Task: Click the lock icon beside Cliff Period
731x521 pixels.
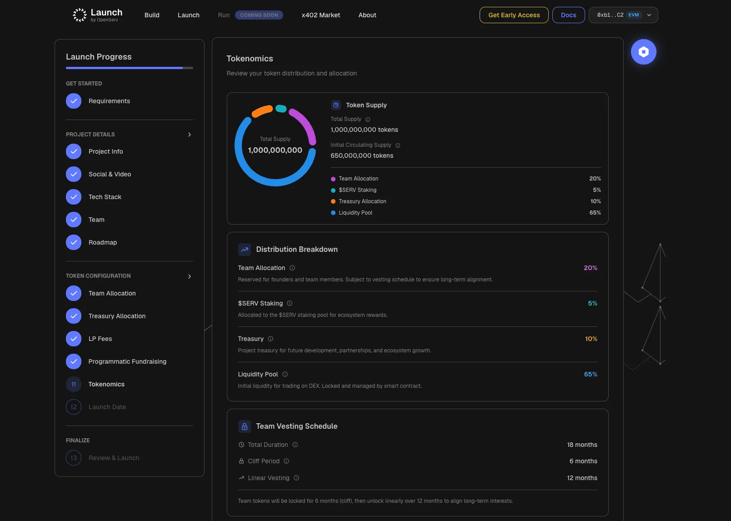Action: (241, 461)
